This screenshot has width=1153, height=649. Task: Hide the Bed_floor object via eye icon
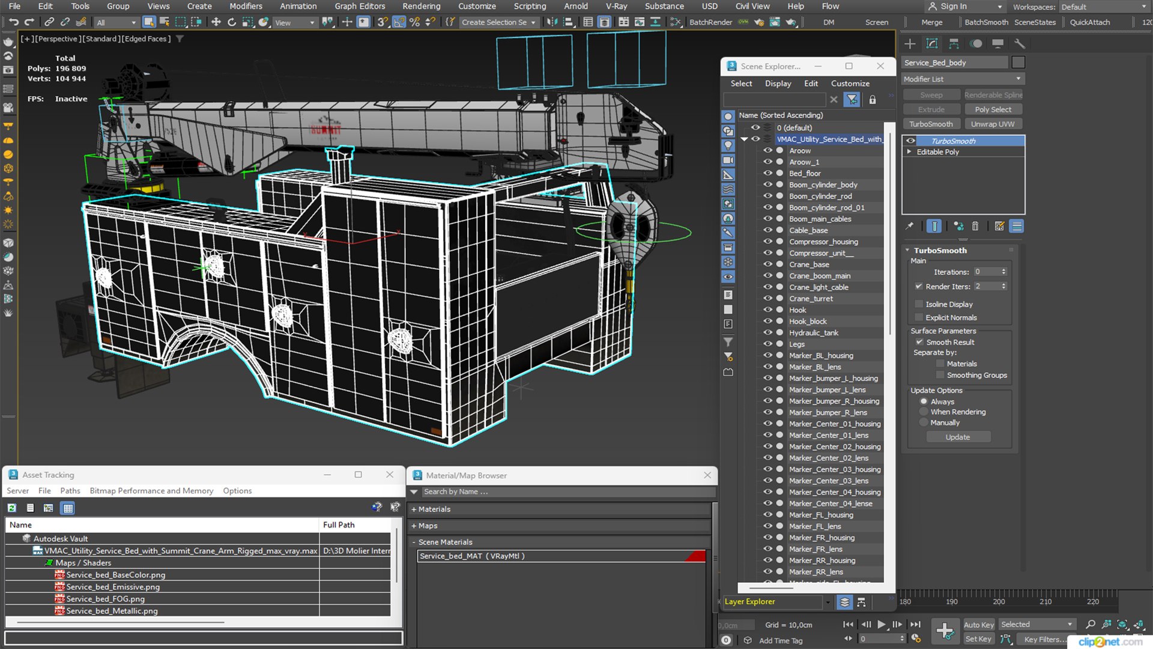click(767, 173)
